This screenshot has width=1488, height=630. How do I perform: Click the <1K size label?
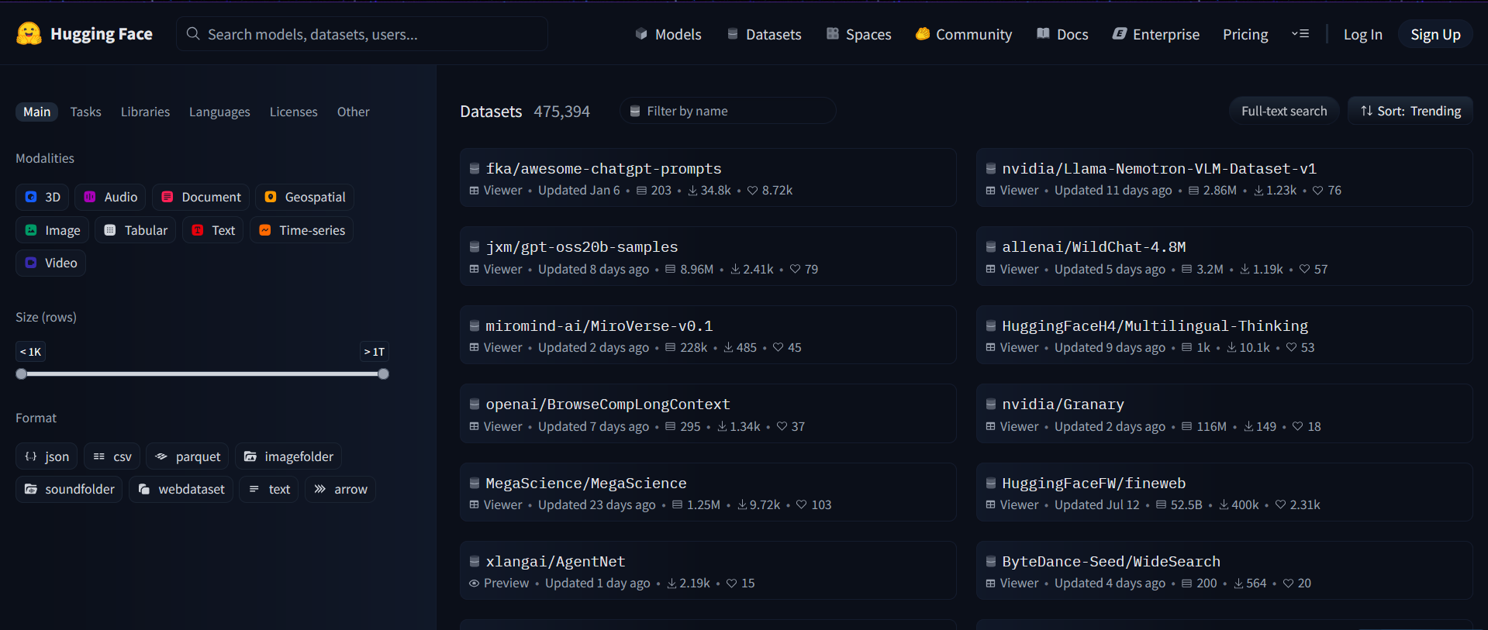point(31,352)
